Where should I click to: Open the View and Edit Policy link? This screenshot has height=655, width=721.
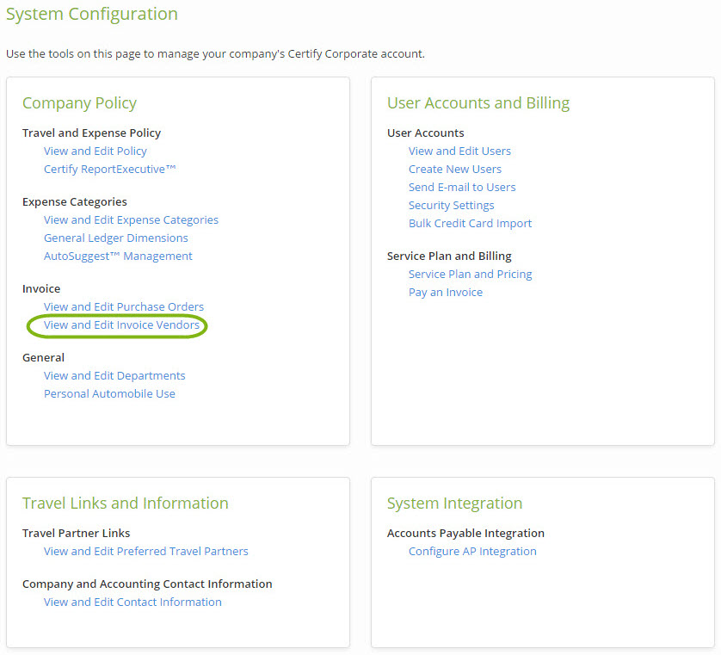(x=95, y=151)
